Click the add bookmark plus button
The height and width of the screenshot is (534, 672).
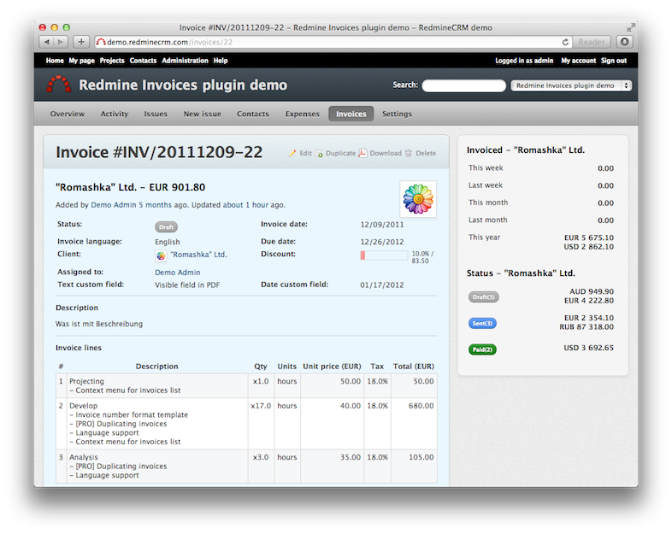pos(81,41)
